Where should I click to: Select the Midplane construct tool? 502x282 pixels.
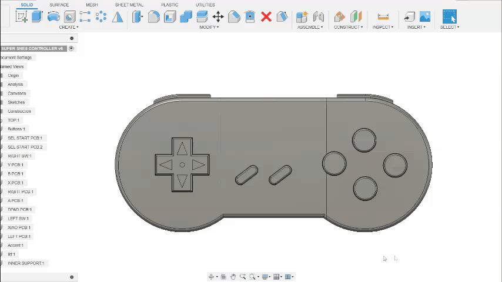356,16
